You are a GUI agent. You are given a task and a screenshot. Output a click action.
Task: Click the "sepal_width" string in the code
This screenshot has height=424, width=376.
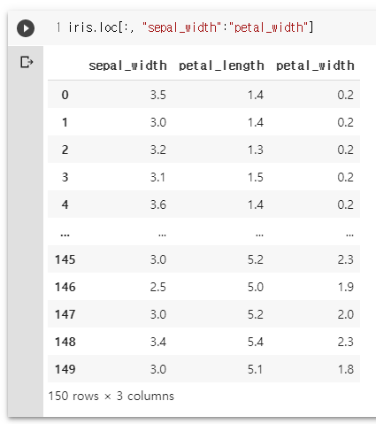(x=181, y=27)
